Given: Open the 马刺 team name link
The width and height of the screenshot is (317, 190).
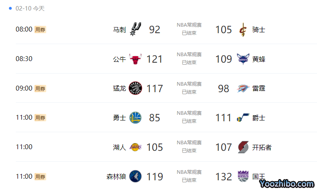Looking at the screenshot, I should click(119, 30).
